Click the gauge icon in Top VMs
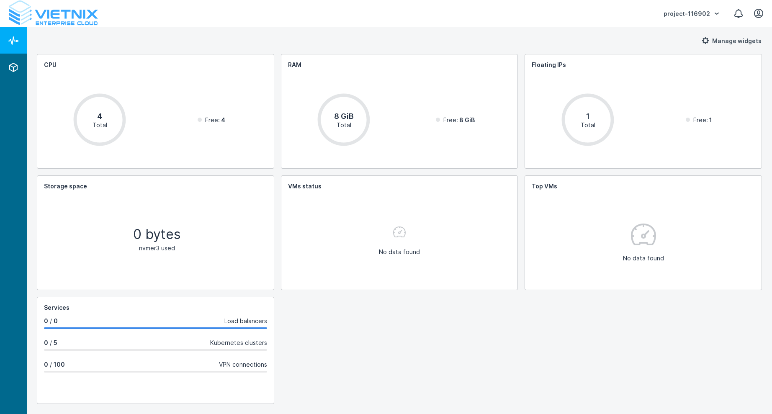 [643, 234]
